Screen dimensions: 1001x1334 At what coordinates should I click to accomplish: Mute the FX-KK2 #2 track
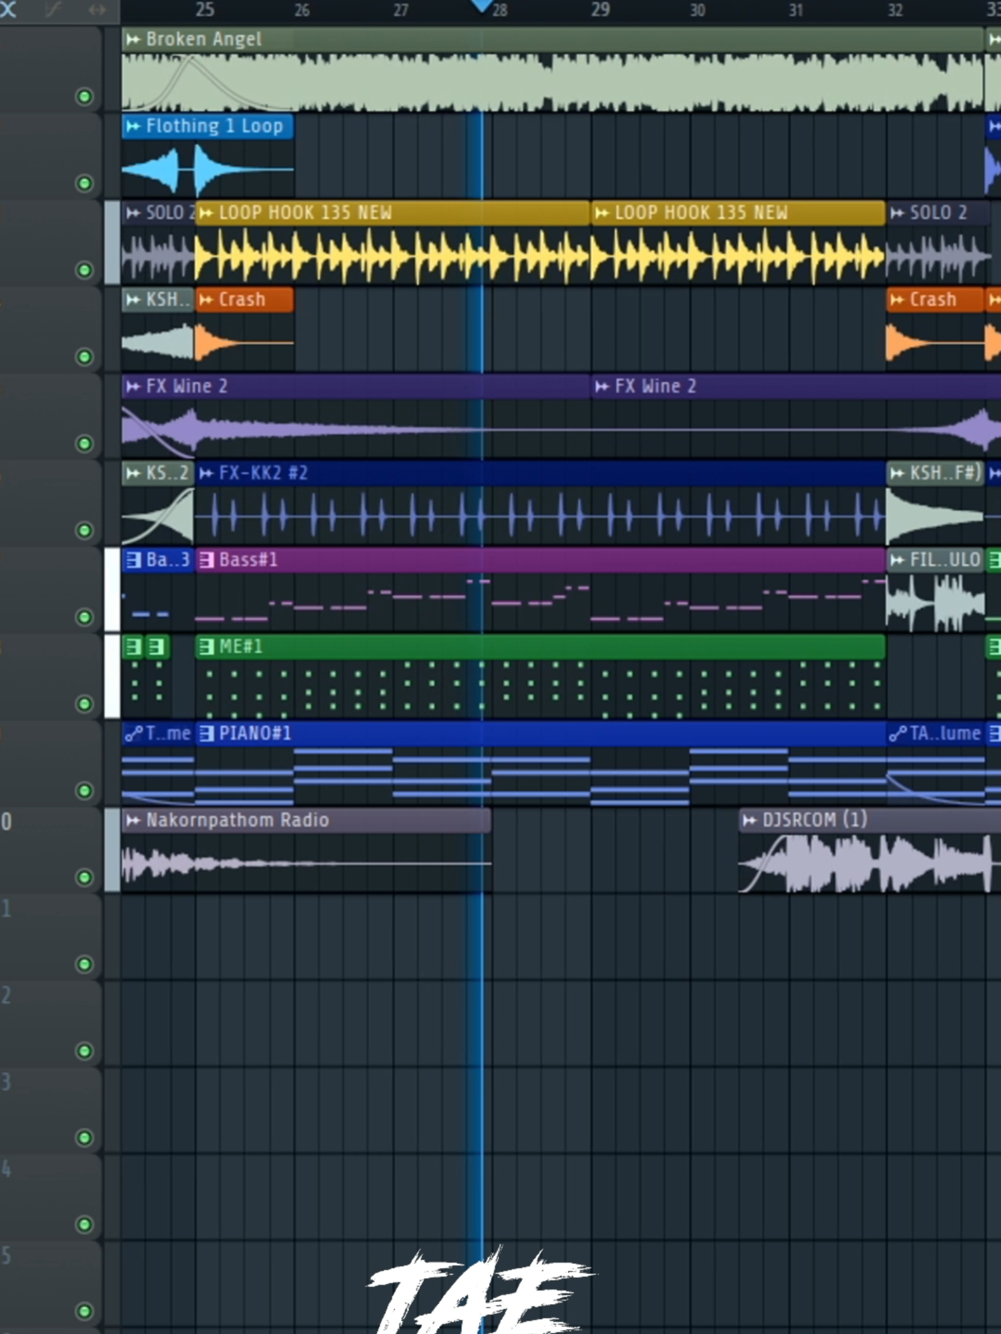pos(84,530)
